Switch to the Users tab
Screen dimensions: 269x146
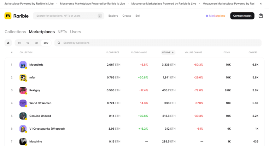(x=75, y=32)
